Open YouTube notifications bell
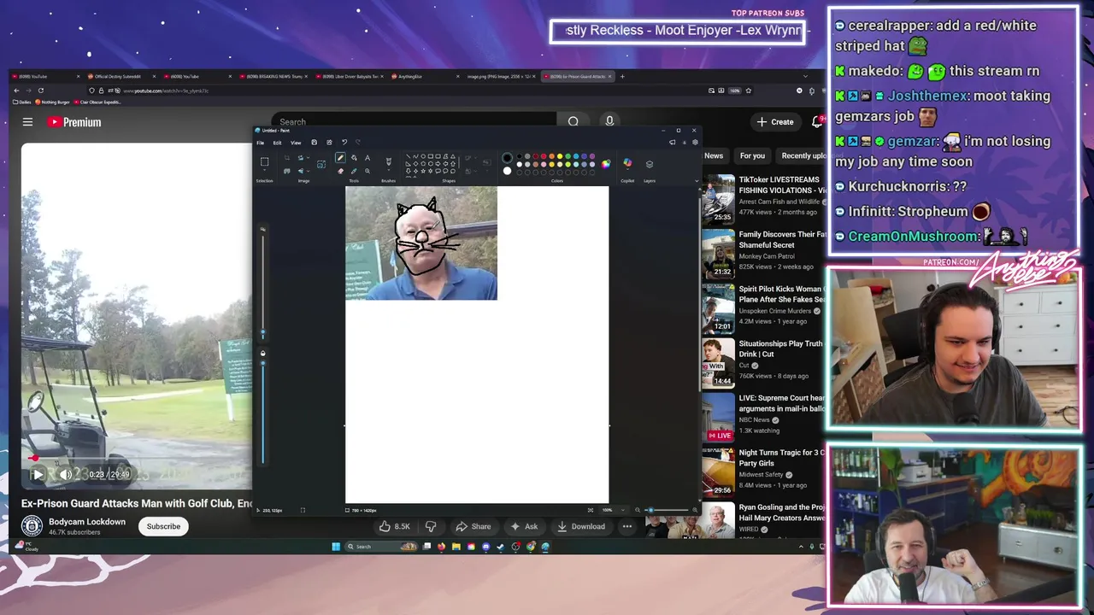Viewport: 1094px width, 615px height. [817, 122]
